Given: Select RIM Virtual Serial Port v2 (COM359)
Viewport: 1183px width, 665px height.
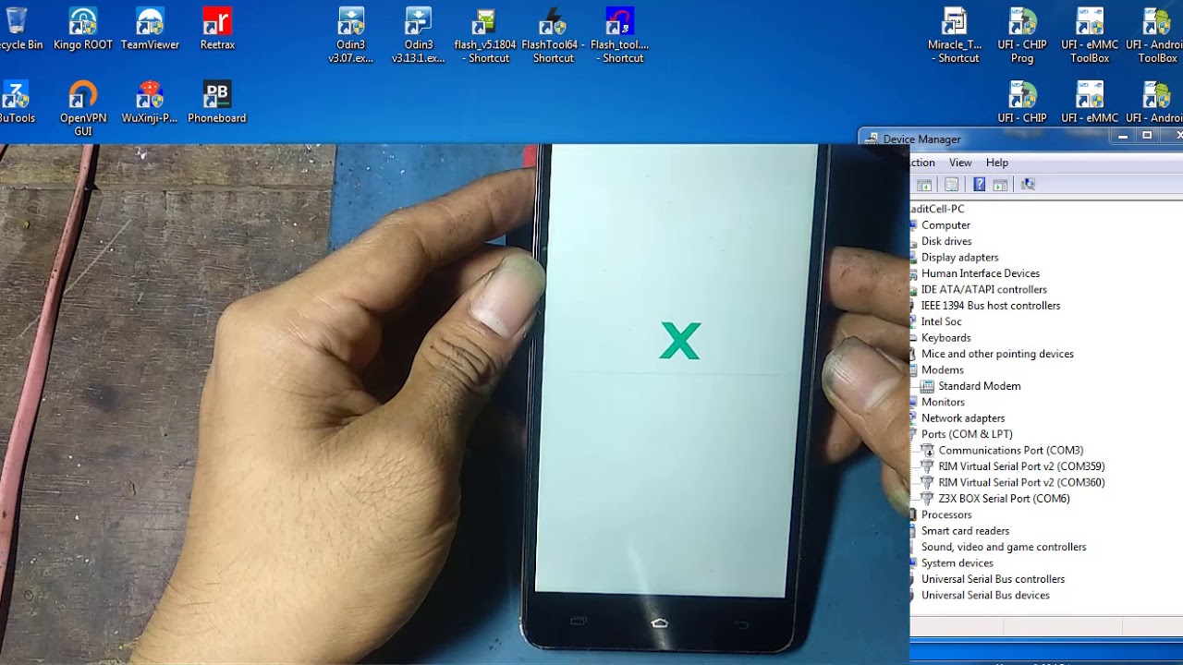Looking at the screenshot, I should tap(1021, 466).
